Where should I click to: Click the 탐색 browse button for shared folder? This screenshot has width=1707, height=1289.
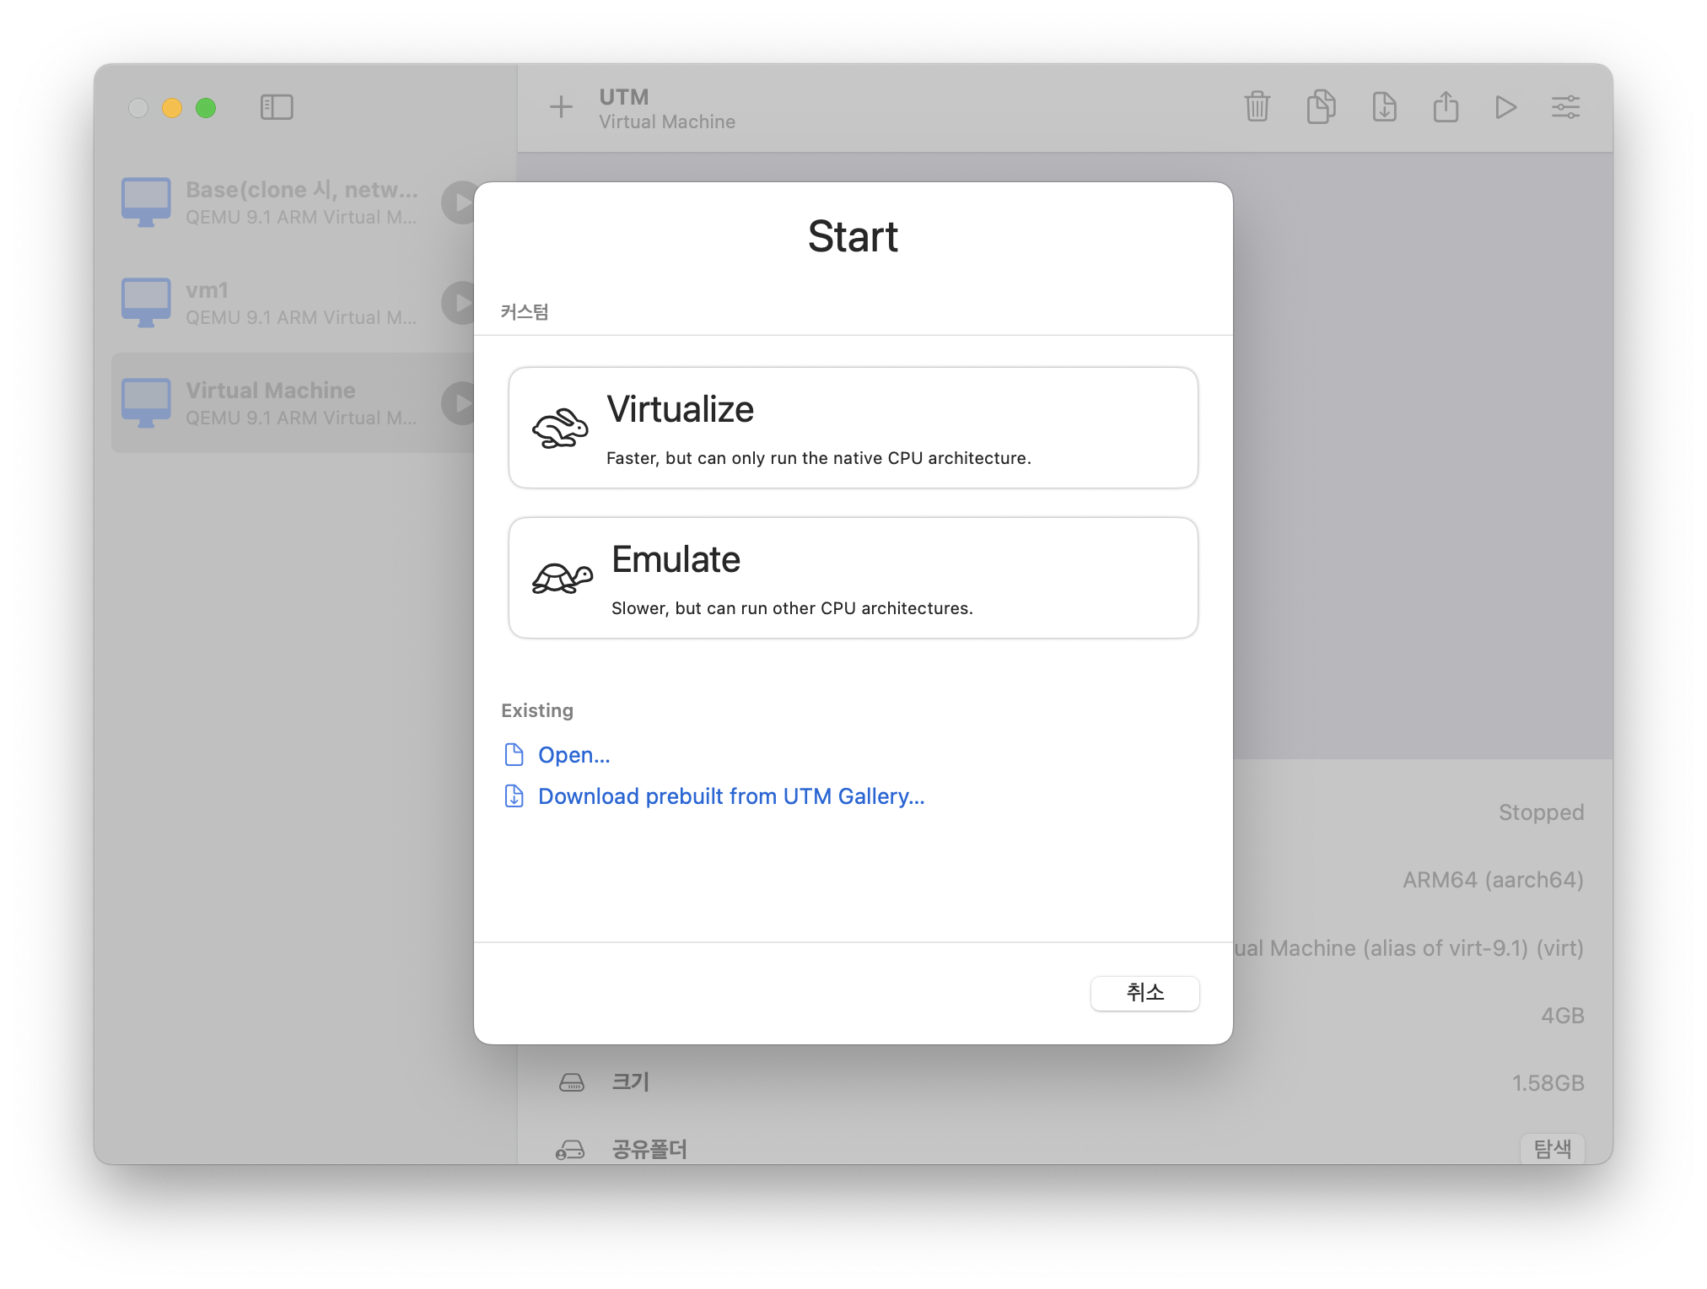(x=1552, y=1148)
